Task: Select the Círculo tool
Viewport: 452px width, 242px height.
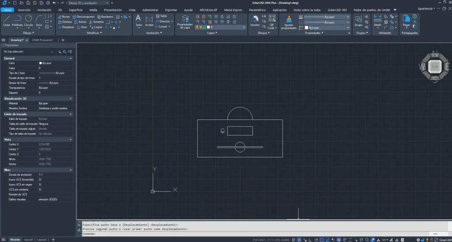Action: tap(28, 21)
